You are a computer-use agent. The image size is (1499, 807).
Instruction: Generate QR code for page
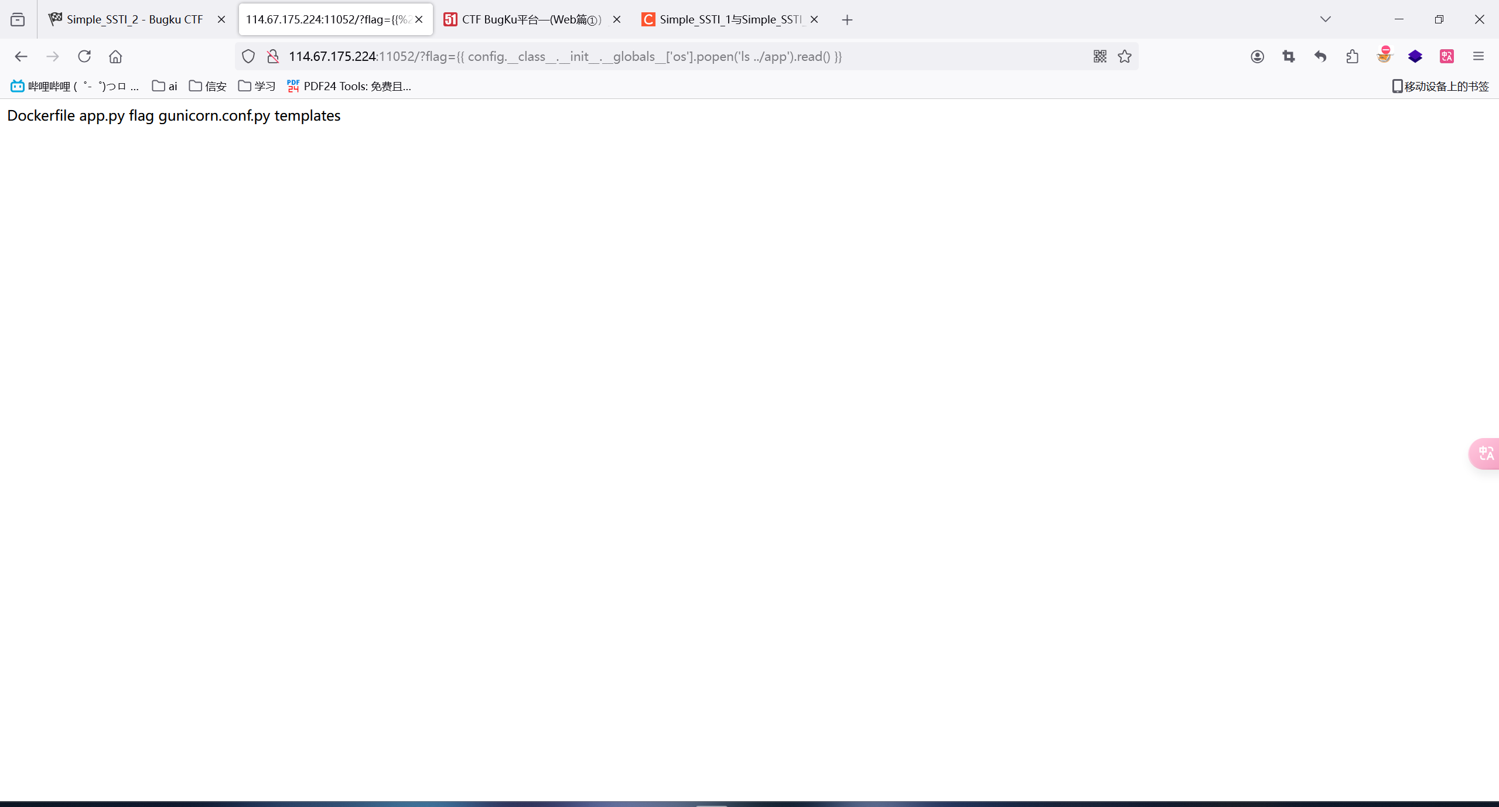[x=1100, y=56]
